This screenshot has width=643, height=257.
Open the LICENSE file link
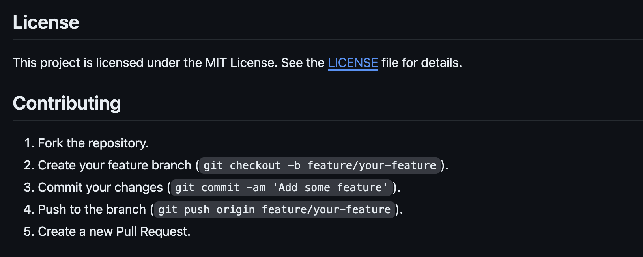pos(353,63)
